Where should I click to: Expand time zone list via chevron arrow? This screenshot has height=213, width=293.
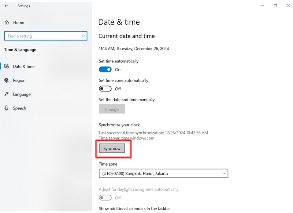tap(224, 173)
